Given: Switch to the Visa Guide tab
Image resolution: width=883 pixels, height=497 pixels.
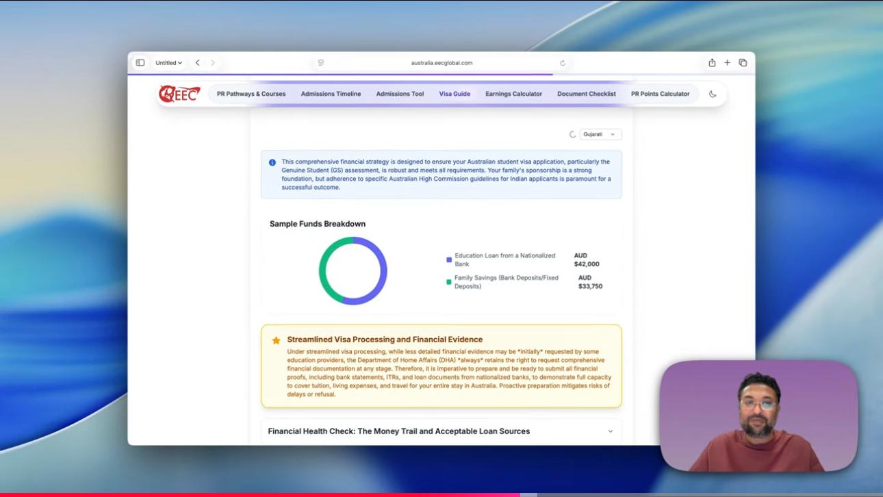Looking at the screenshot, I should pos(454,93).
